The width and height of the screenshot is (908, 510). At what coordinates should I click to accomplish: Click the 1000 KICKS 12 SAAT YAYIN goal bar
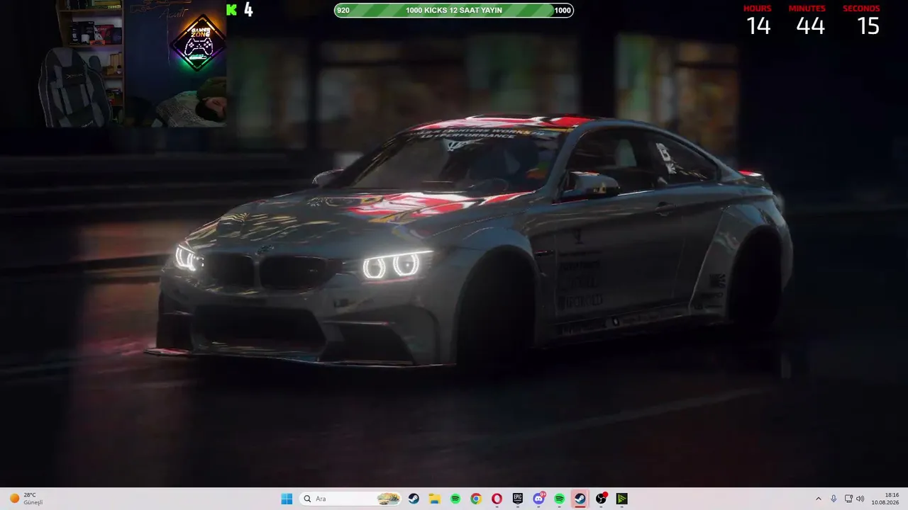pos(454,10)
